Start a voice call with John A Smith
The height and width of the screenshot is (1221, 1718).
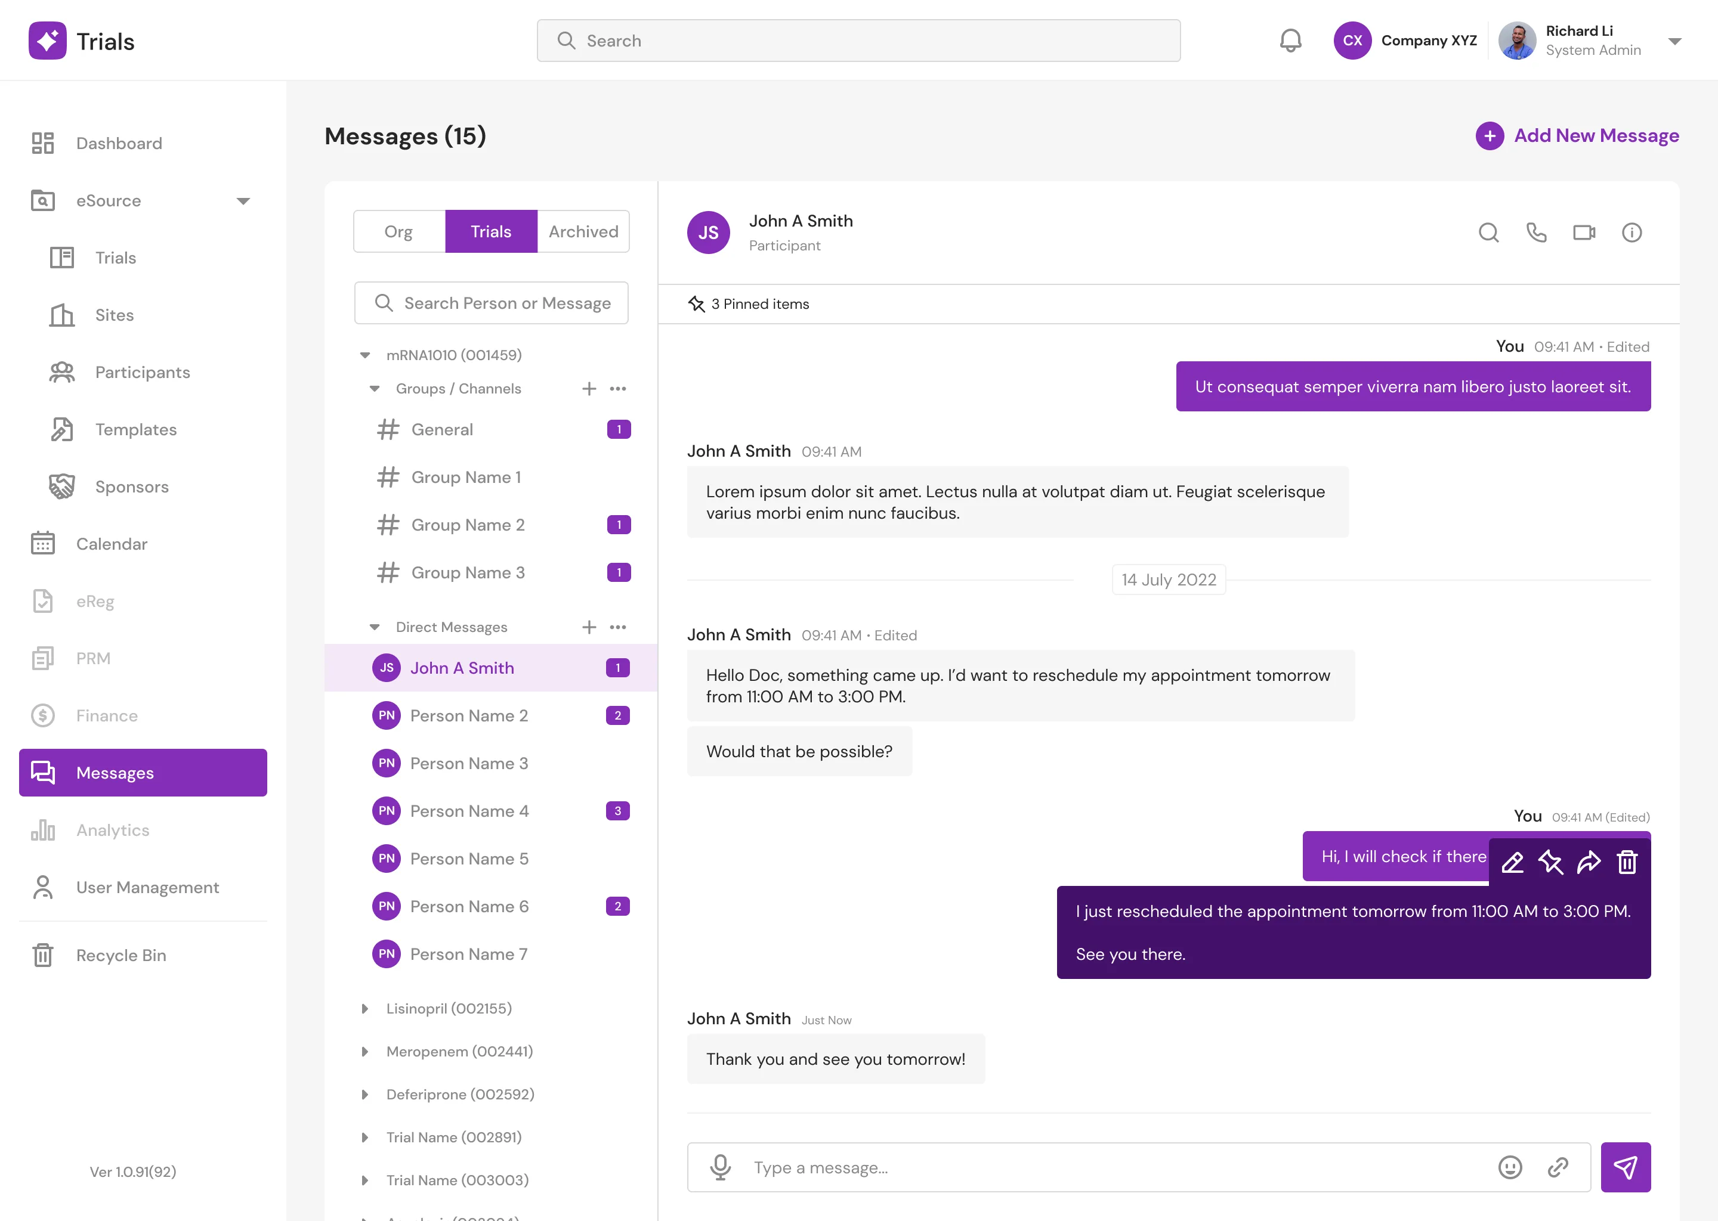[x=1536, y=233]
